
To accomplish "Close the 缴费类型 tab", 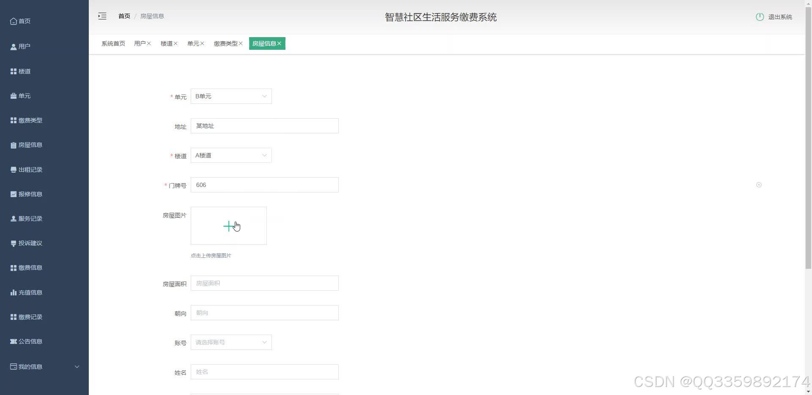I will (241, 43).
